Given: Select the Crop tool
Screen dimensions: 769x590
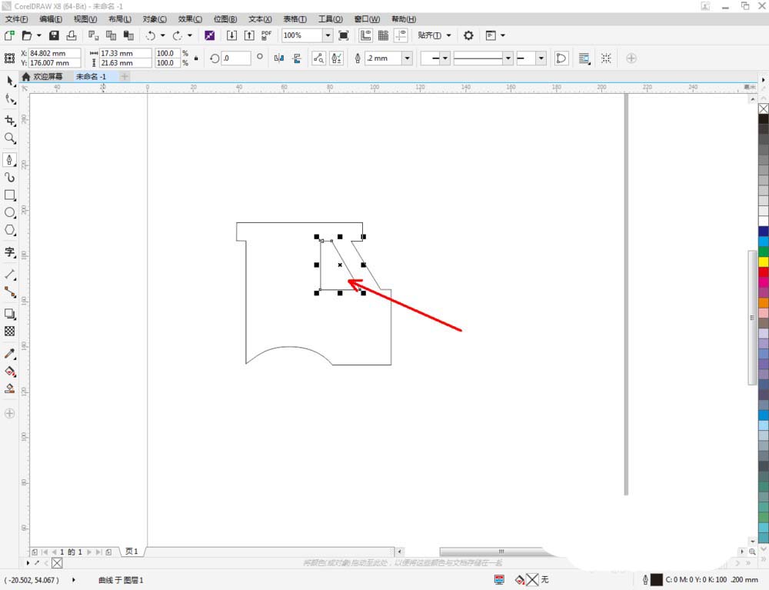Looking at the screenshot, I should [x=10, y=121].
